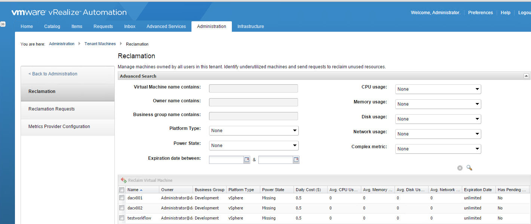Screen dimensions: 531x224
Task: Open the Platform Type dropdown
Action: pyautogui.click(x=254, y=131)
